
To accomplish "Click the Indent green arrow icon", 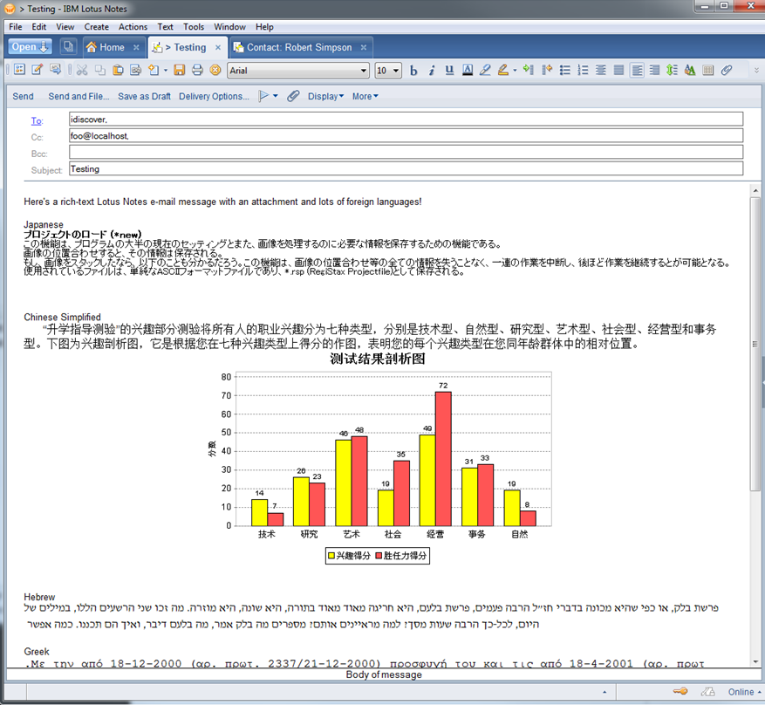I will [528, 71].
